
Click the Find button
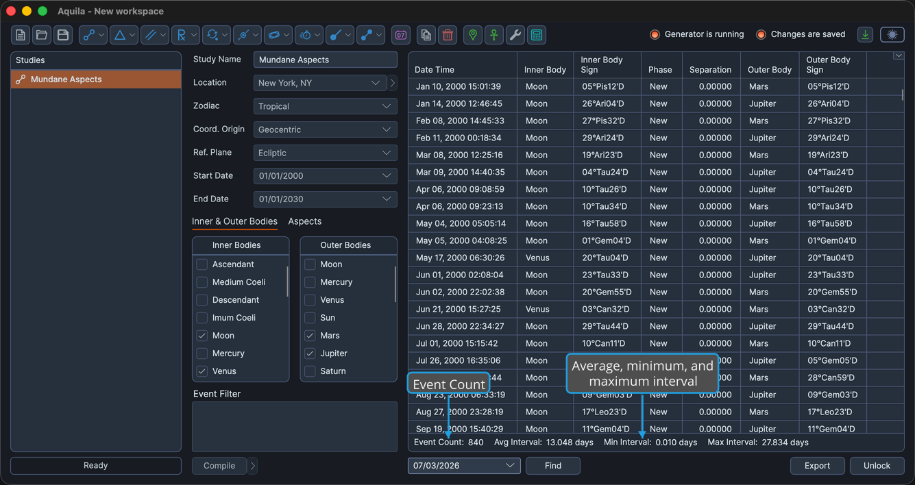point(553,466)
